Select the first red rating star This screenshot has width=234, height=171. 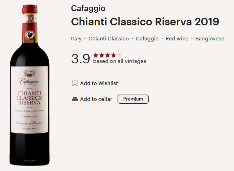tap(96, 55)
